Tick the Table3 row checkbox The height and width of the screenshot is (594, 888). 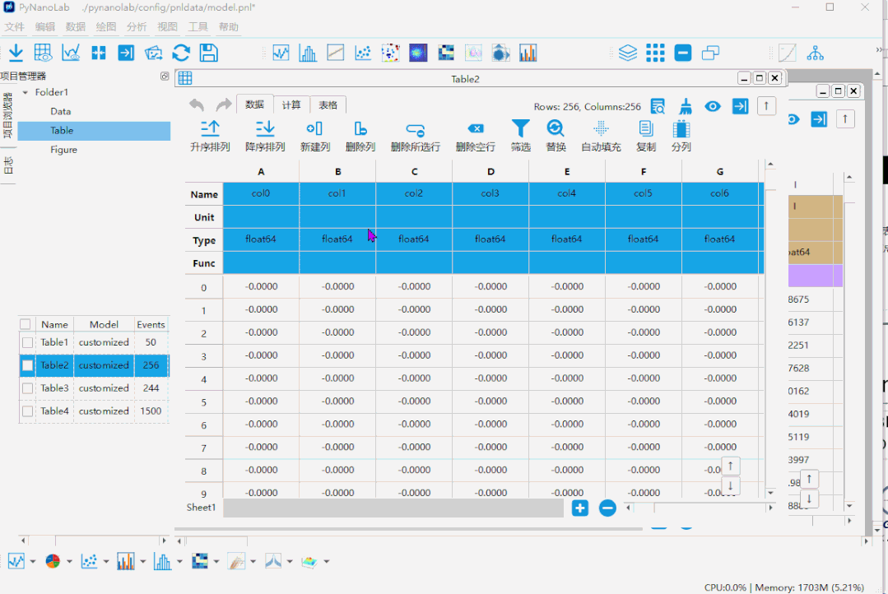tap(27, 388)
